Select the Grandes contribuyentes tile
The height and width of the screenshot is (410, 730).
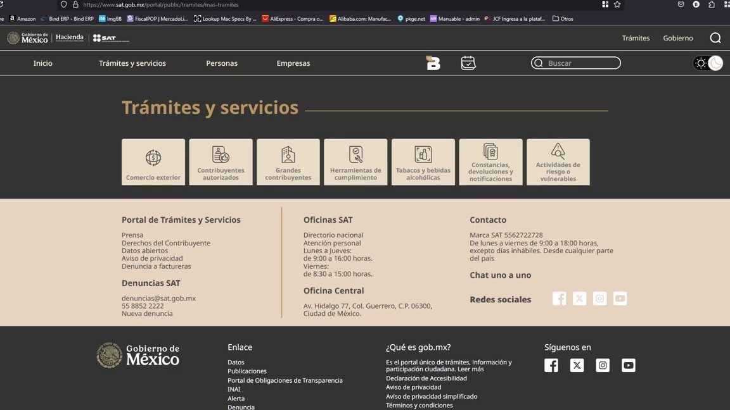coord(288,162)
